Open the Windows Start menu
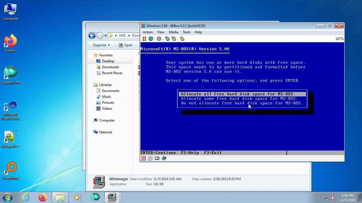Viewport: 362px width, 203px height. tap(7, 197)
